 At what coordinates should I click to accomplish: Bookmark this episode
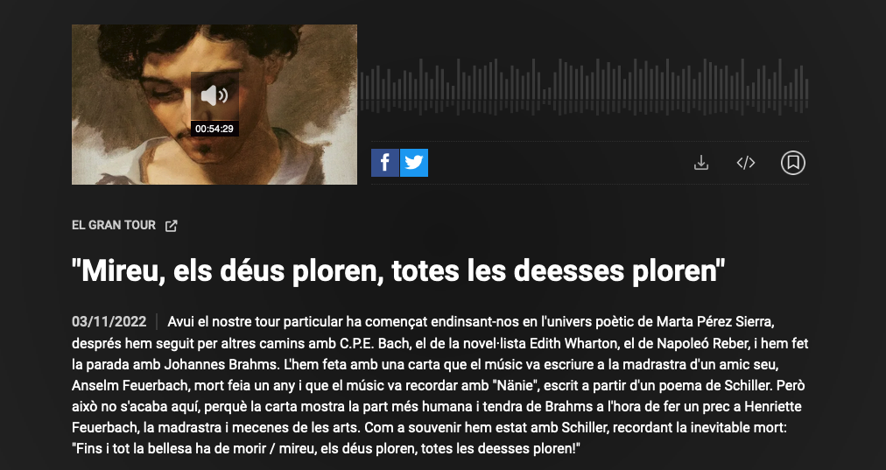(x=793, y=163)
